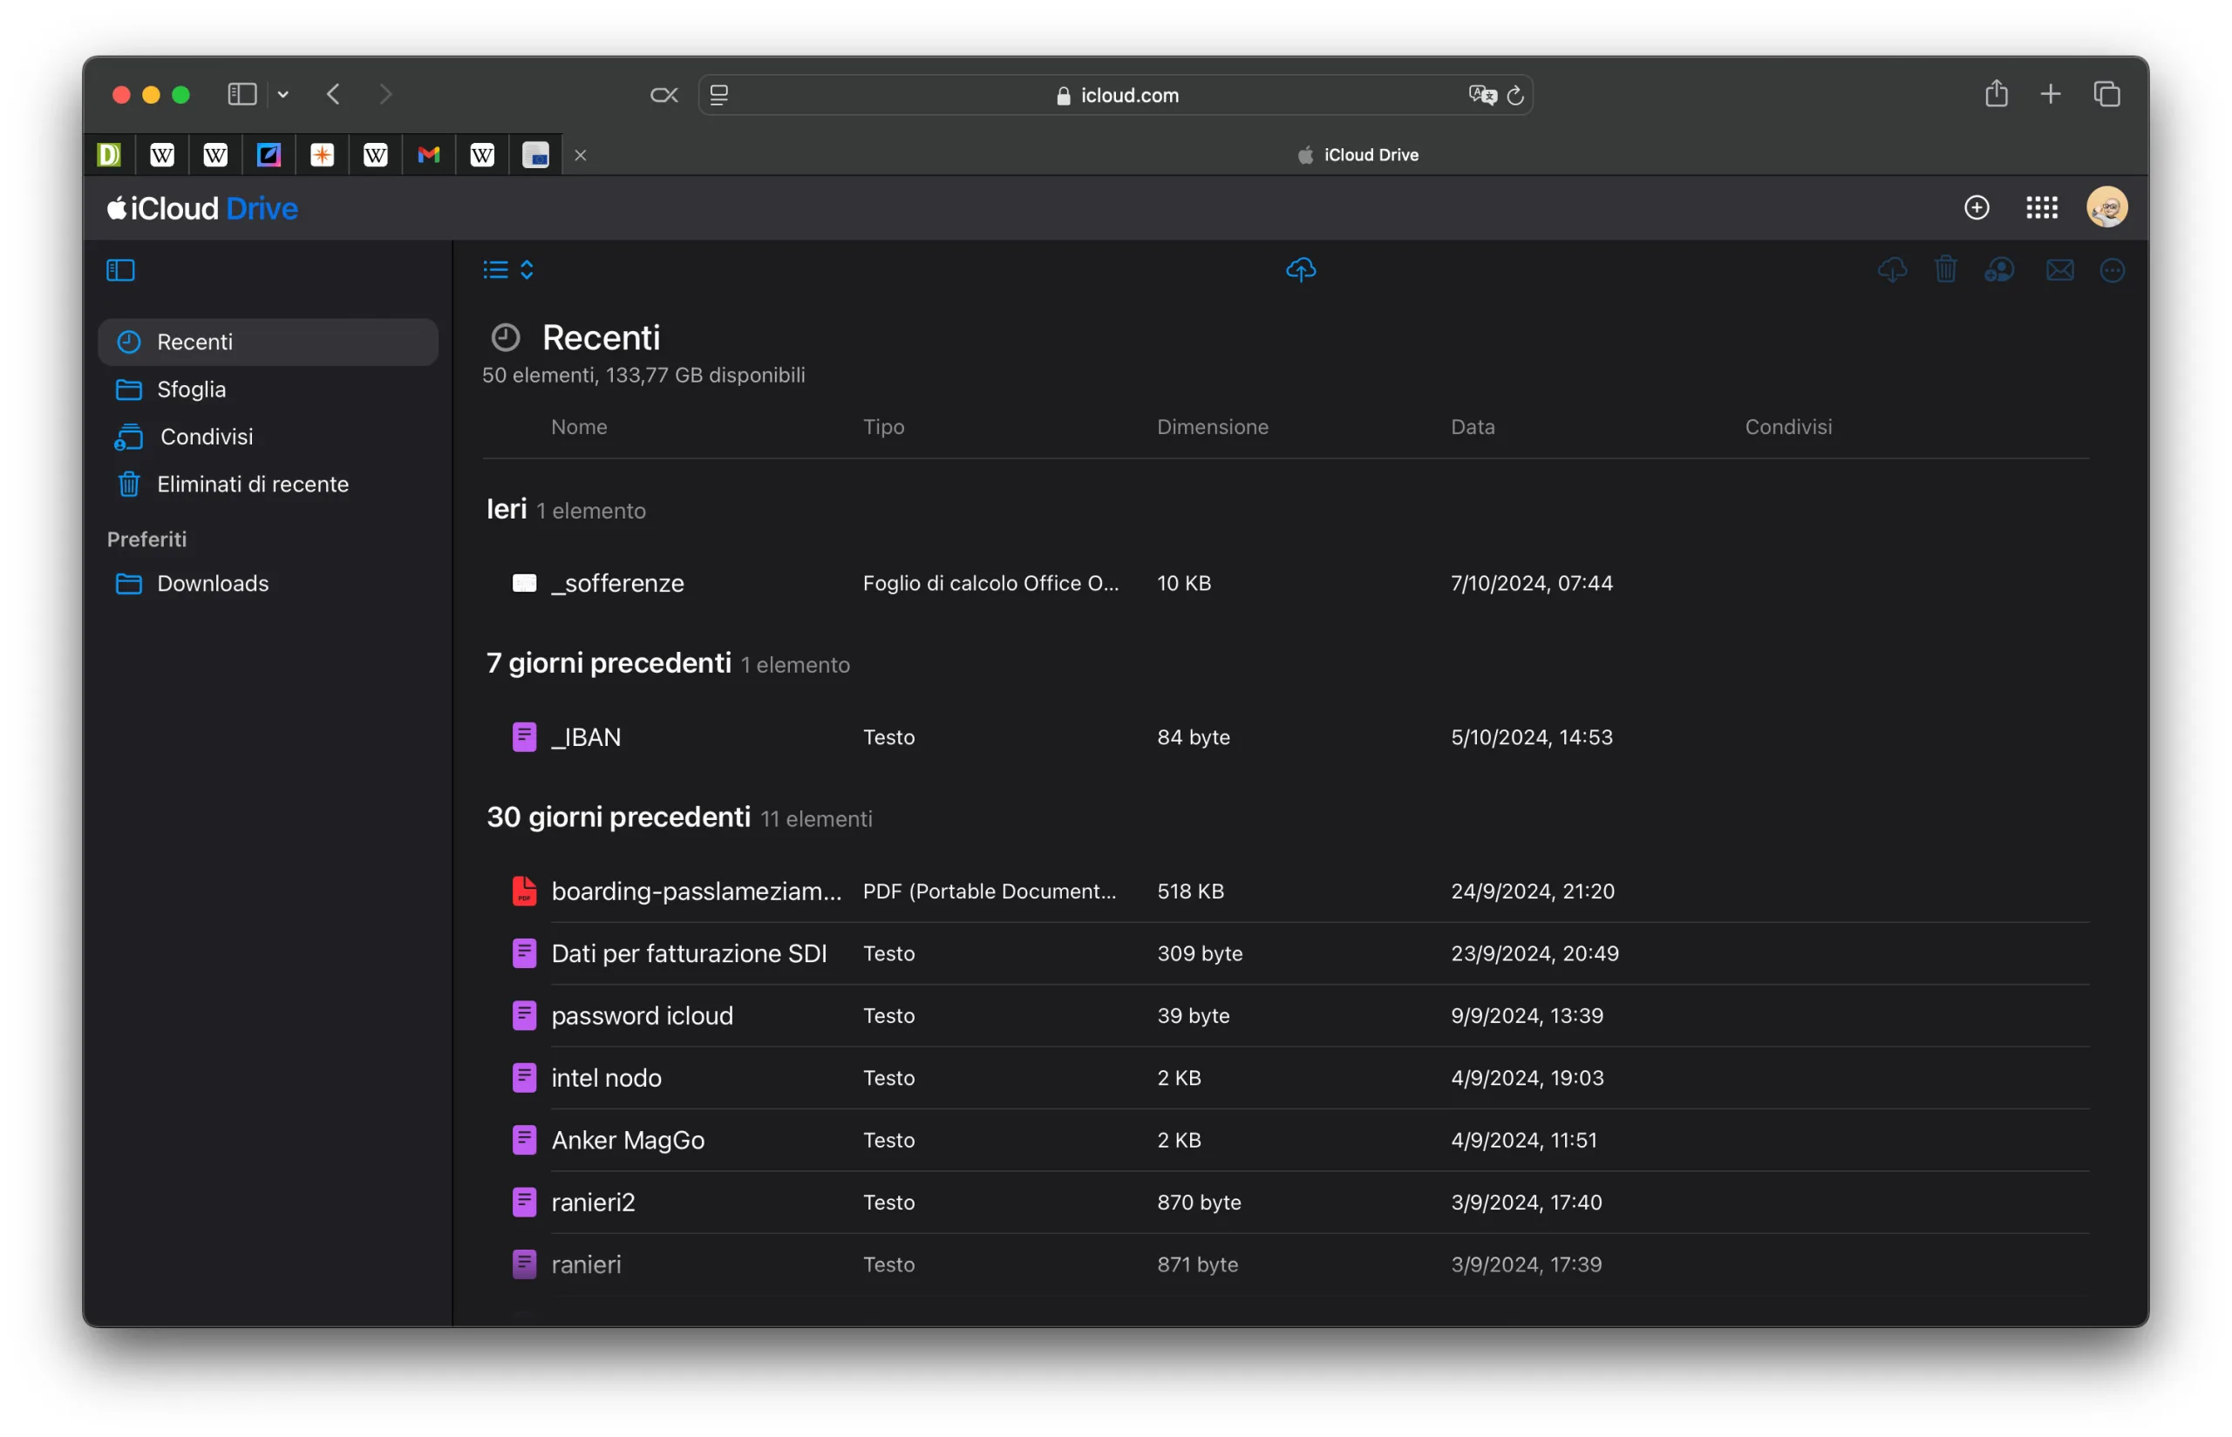Viewport: 2232px width, 1437px height.
Task: Click the date 24/9/2024, 21:20
Action: pos(1532,891)
